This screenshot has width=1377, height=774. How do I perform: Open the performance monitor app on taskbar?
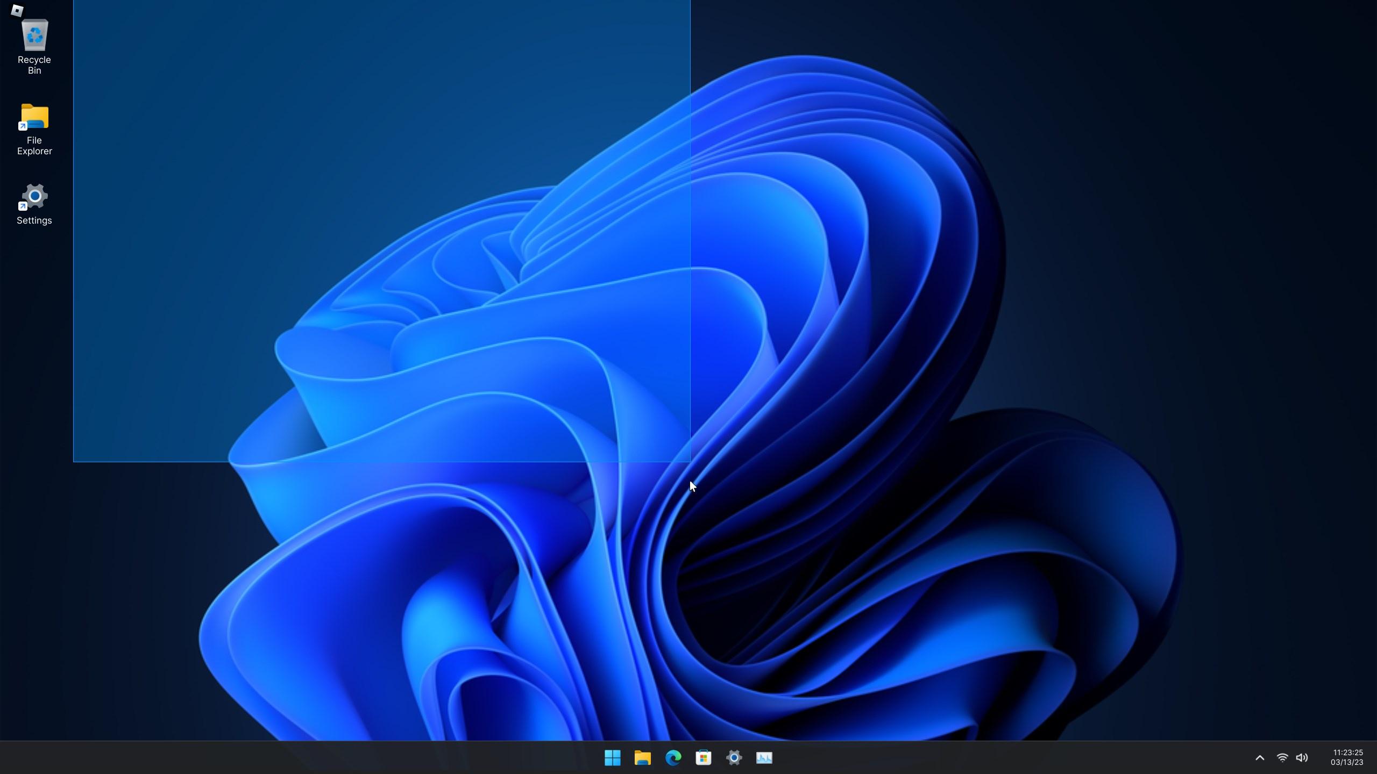(764, 758)
